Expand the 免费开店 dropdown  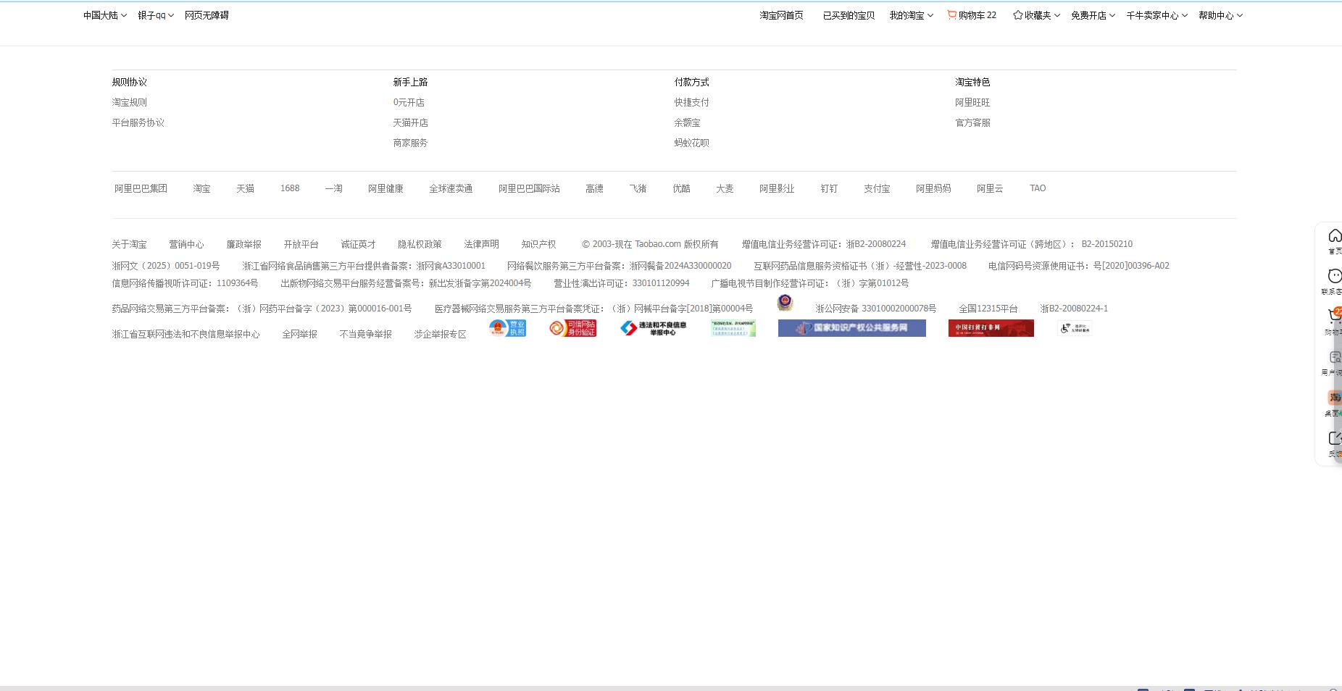coord(1093,15)
